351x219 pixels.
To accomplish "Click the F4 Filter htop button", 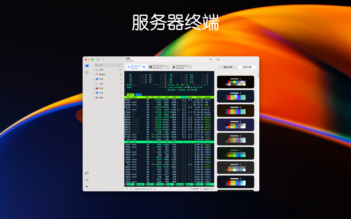I will (159, 185).
